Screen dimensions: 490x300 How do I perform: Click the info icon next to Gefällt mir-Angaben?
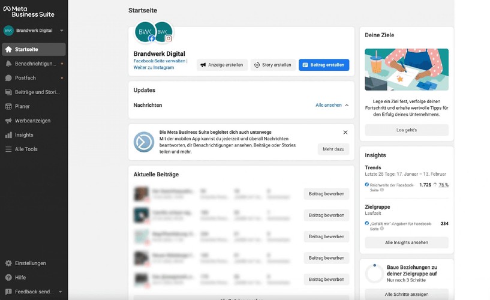(x=382, y=229)
